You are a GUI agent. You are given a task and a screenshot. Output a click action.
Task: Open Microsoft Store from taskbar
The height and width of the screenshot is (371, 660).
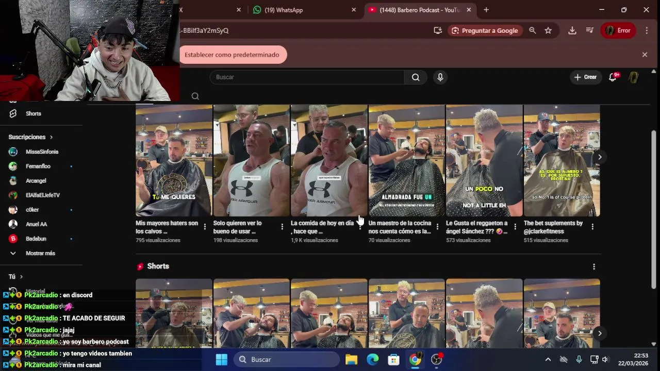pos(394,360)
